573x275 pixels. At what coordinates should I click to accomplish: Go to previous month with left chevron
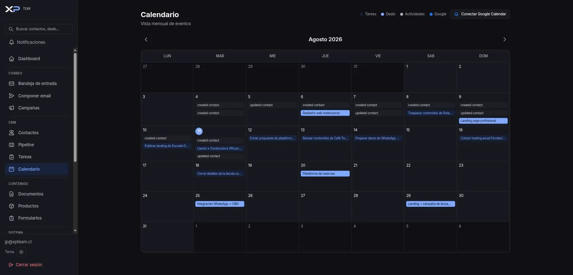(x=146, y=39)
